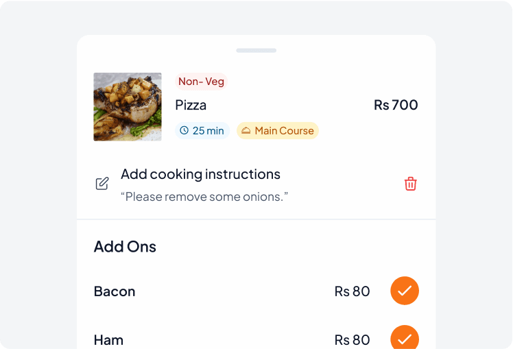Viewport: 513px width, 349px height.
Task: Select the Ham add-on label
Action: (x=108, y=339)
